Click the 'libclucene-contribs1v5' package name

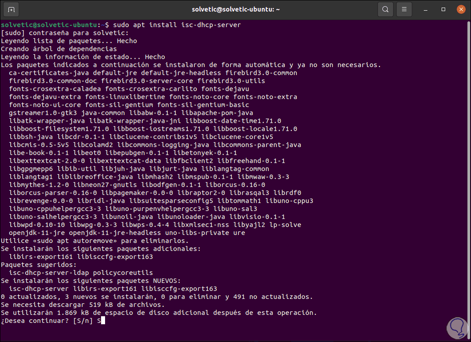point(153,137)
